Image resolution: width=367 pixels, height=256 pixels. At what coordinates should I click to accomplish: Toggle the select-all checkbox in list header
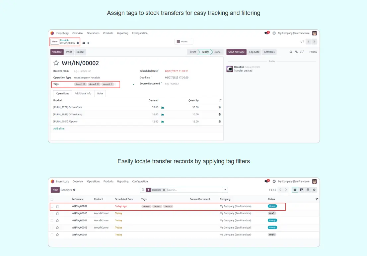pos(52,199)
